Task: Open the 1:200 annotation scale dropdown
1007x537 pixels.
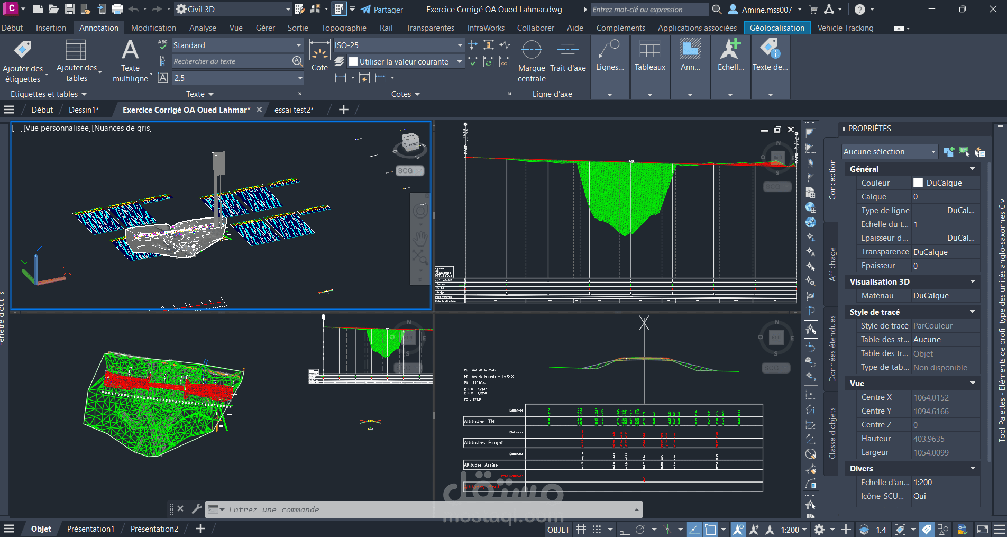Action: coord(794,530)
